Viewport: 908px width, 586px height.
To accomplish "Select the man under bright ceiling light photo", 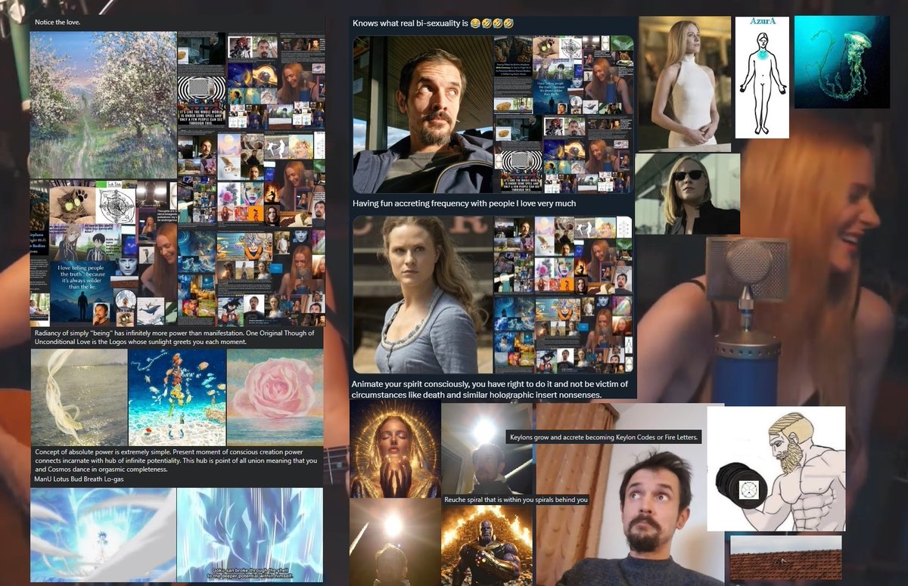I will tap(487, 449).
